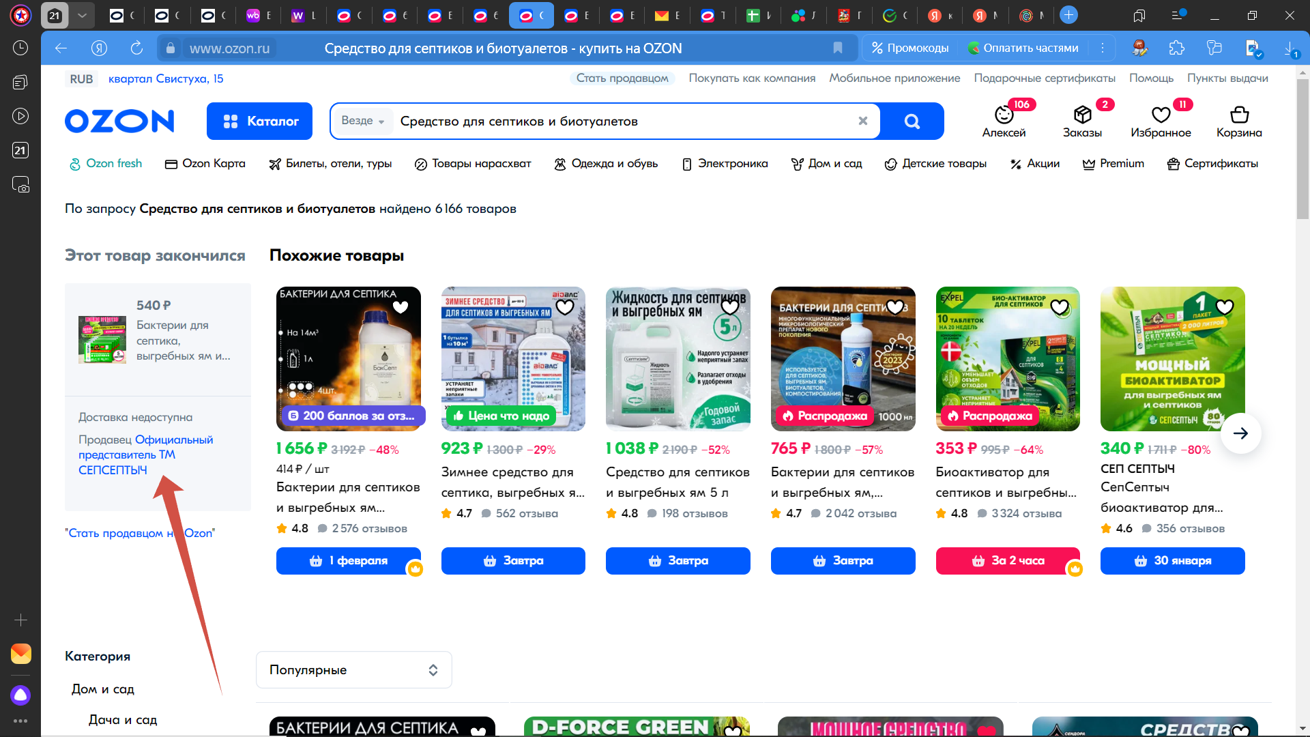Open the Популярные sorting dropdown
This screenshot has height=737, width=1310.
tap(353, 669)
